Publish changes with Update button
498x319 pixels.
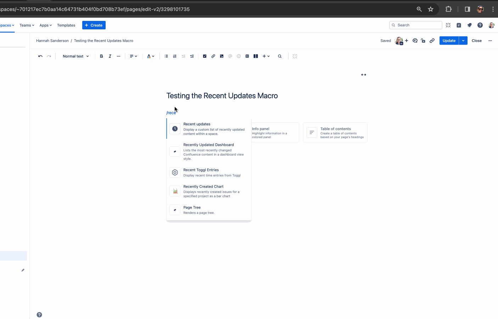tap(449, 41)
